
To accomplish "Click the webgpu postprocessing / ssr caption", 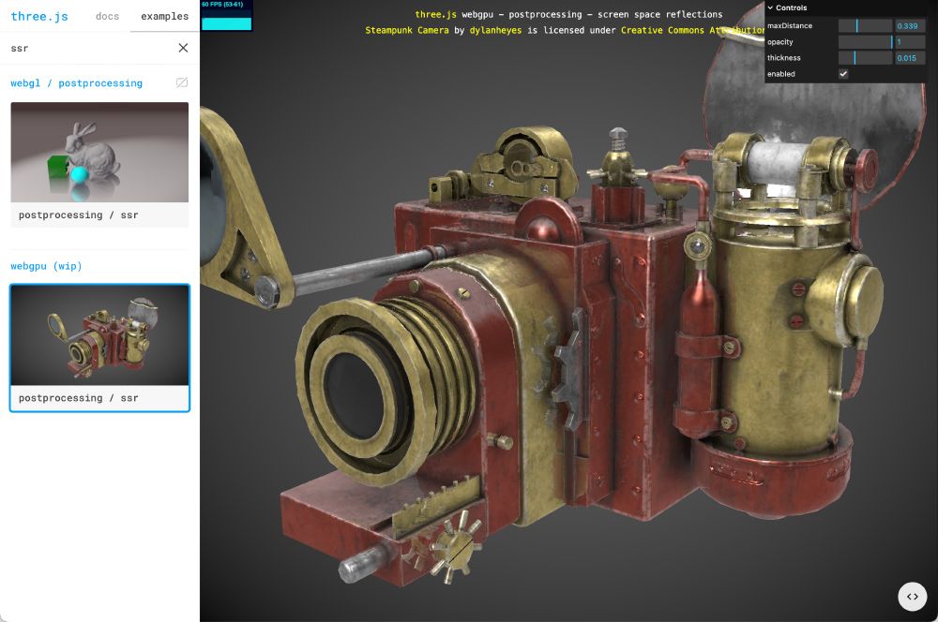I will 79,398.
